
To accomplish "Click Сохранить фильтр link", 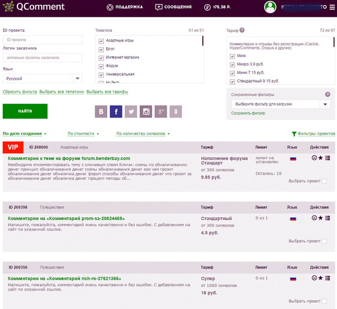I will [248, 113].
